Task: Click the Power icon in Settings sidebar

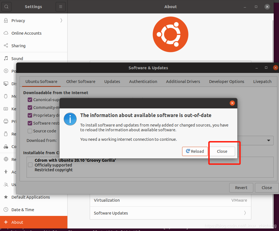Action: (6, 71)
